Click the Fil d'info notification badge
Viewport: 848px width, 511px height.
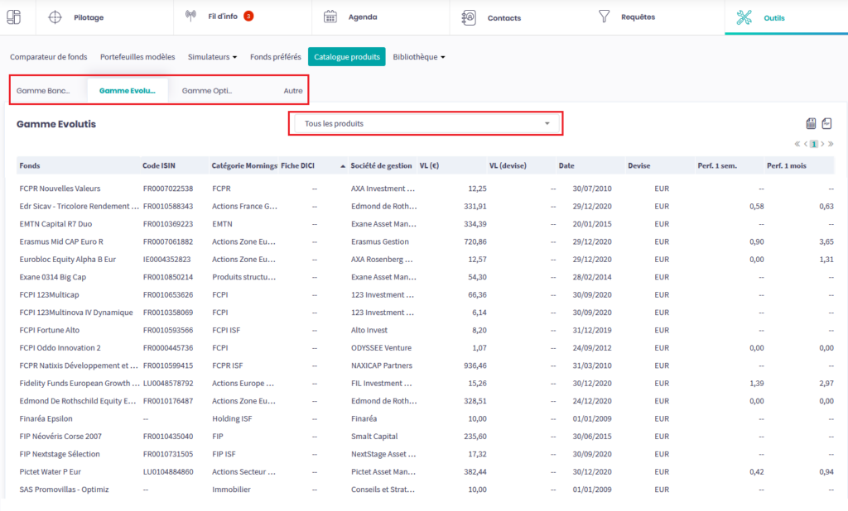[248, 16]
